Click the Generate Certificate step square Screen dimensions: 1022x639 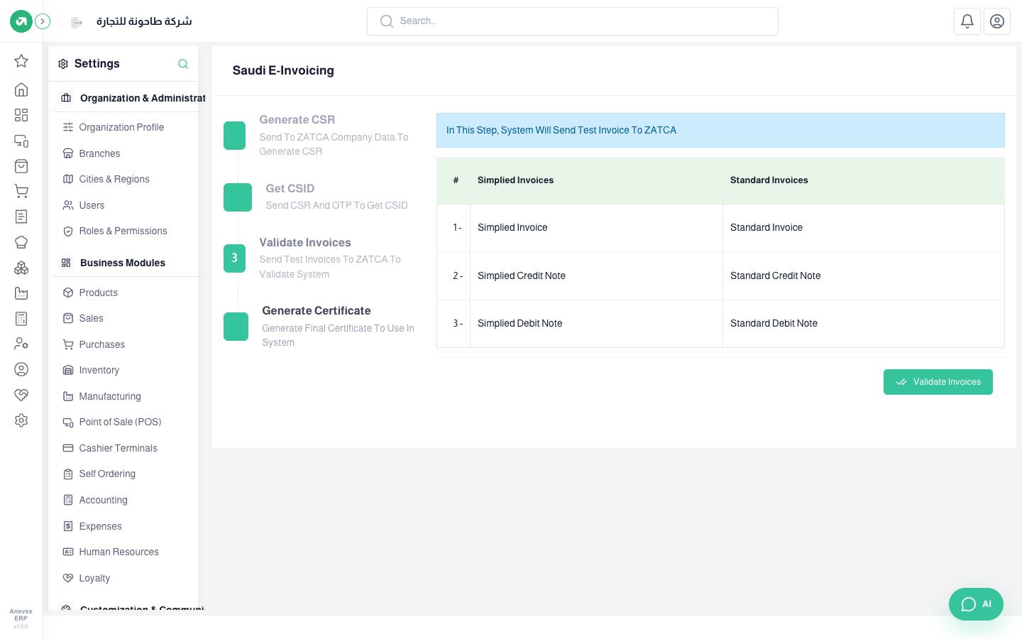click(236, 327)
